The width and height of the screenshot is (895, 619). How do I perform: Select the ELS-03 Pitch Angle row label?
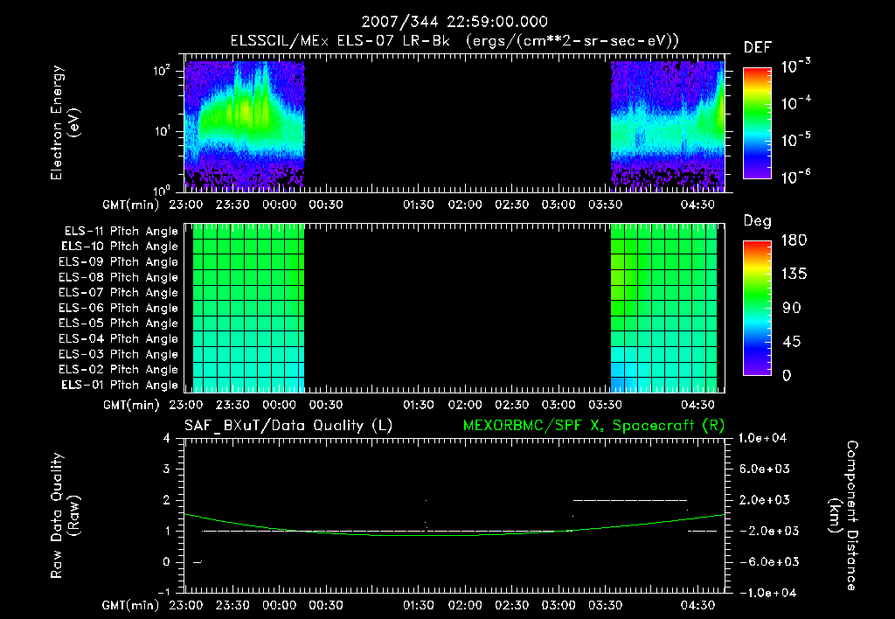119,354
